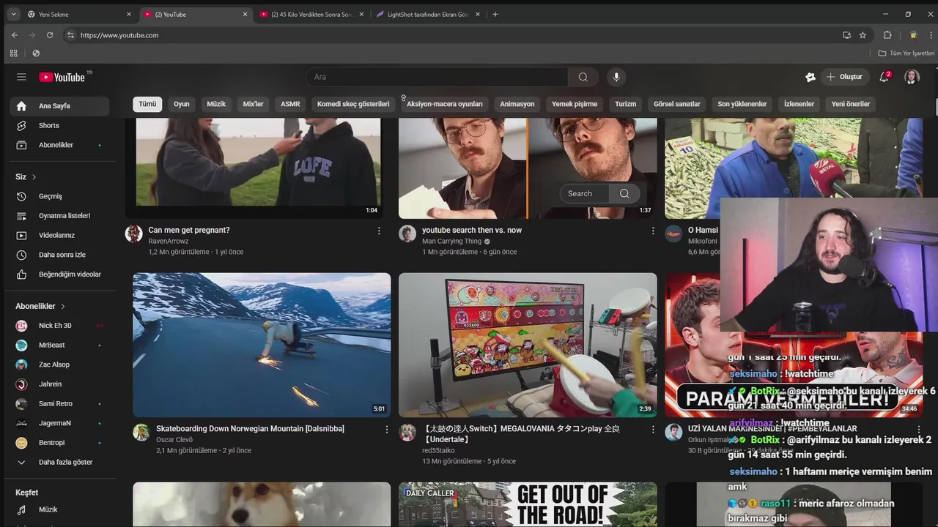Expand the Abonelikler section header
The width and height of the screenshot is (938, 527).
pyautogui.click(x=40, y=306)
